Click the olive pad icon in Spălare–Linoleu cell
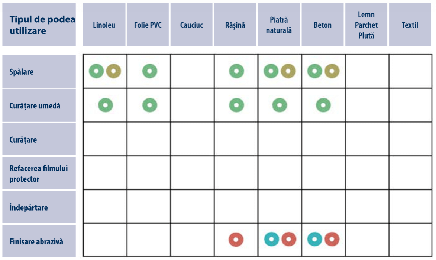436x260 pixels. [113, 71]
